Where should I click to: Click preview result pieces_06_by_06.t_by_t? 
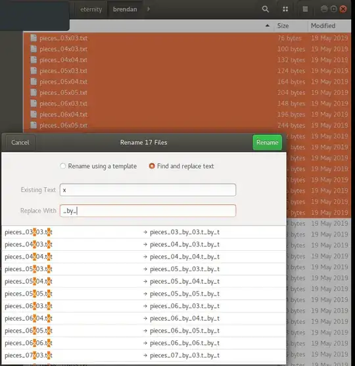(185, 343)
